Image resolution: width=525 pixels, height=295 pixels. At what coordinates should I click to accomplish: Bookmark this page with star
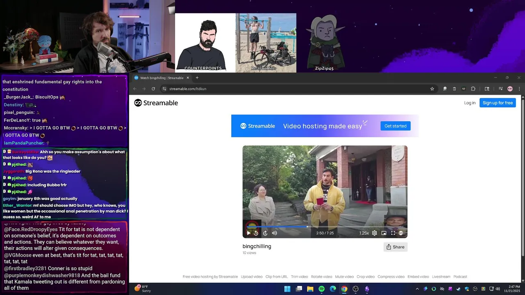(432, 88)
